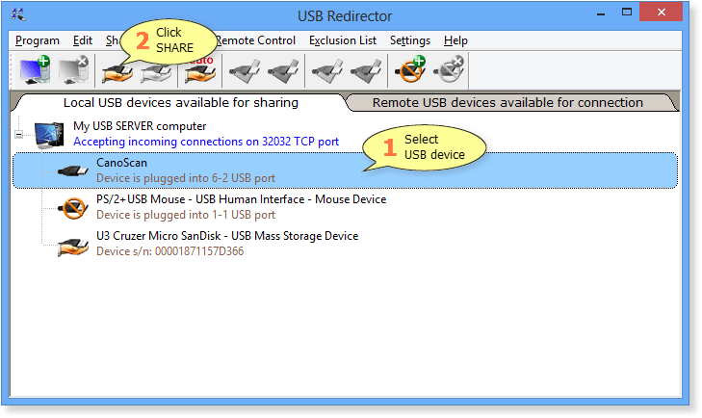Click the grayed plug icon just before add exclusion

(x=366, y=70)
